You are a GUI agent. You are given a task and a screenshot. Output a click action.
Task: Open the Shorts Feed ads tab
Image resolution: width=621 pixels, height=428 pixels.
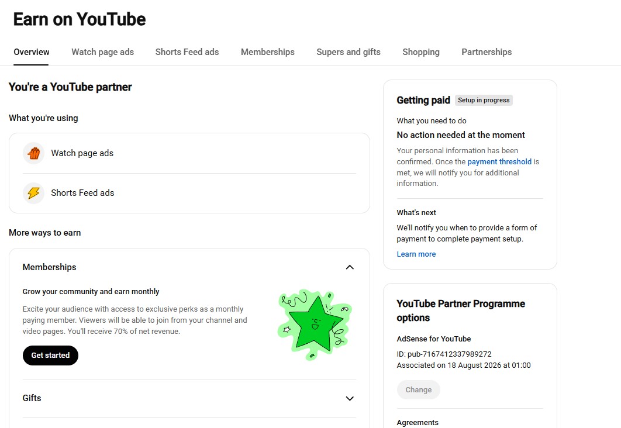[x=187, y=52]
